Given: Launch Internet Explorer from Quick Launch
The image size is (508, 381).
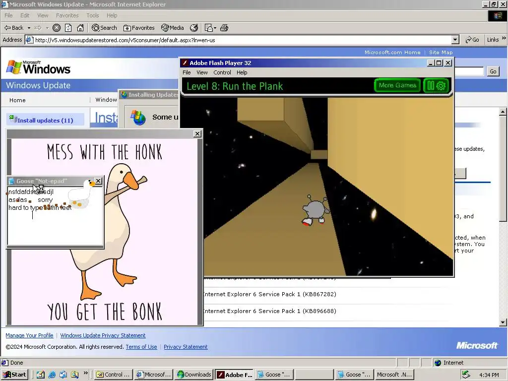Looking at the screenshot, I should (x=52, y=375).
